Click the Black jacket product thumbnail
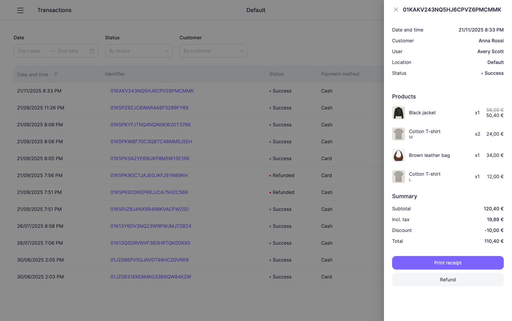Image resolution: width=512 pixels, height=321 pixels. pos(399,113)
